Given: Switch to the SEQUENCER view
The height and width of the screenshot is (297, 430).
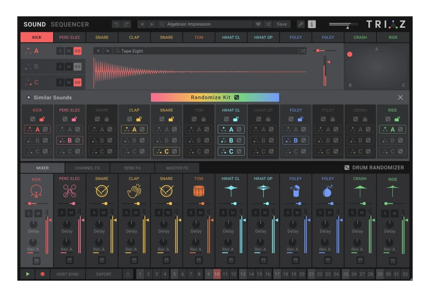Looking at the screenshot, I should pyautogui.click(x=70, y=24).
